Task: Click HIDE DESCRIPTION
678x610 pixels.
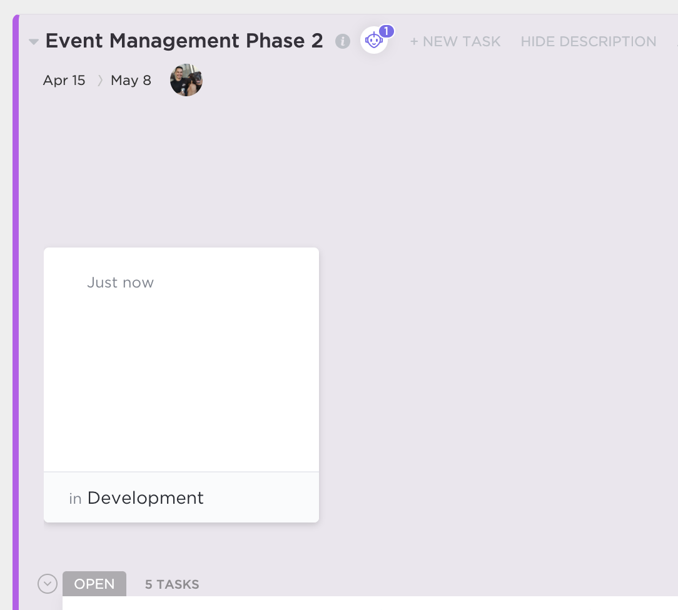Action: (x=588, y=42)
